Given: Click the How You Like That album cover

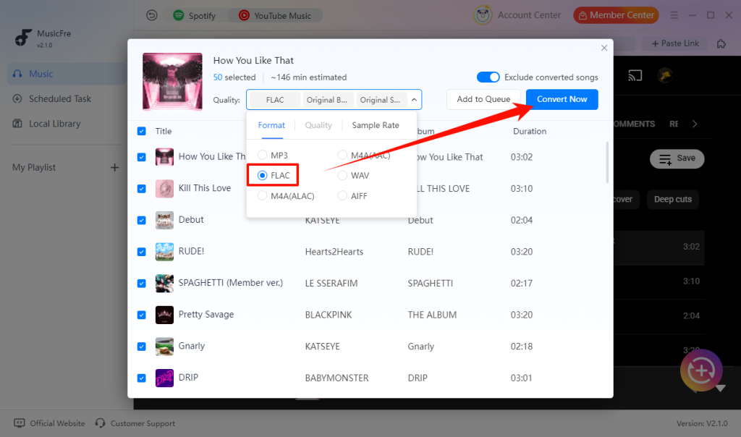Looking at the screenshot, I should pos(172,81).
